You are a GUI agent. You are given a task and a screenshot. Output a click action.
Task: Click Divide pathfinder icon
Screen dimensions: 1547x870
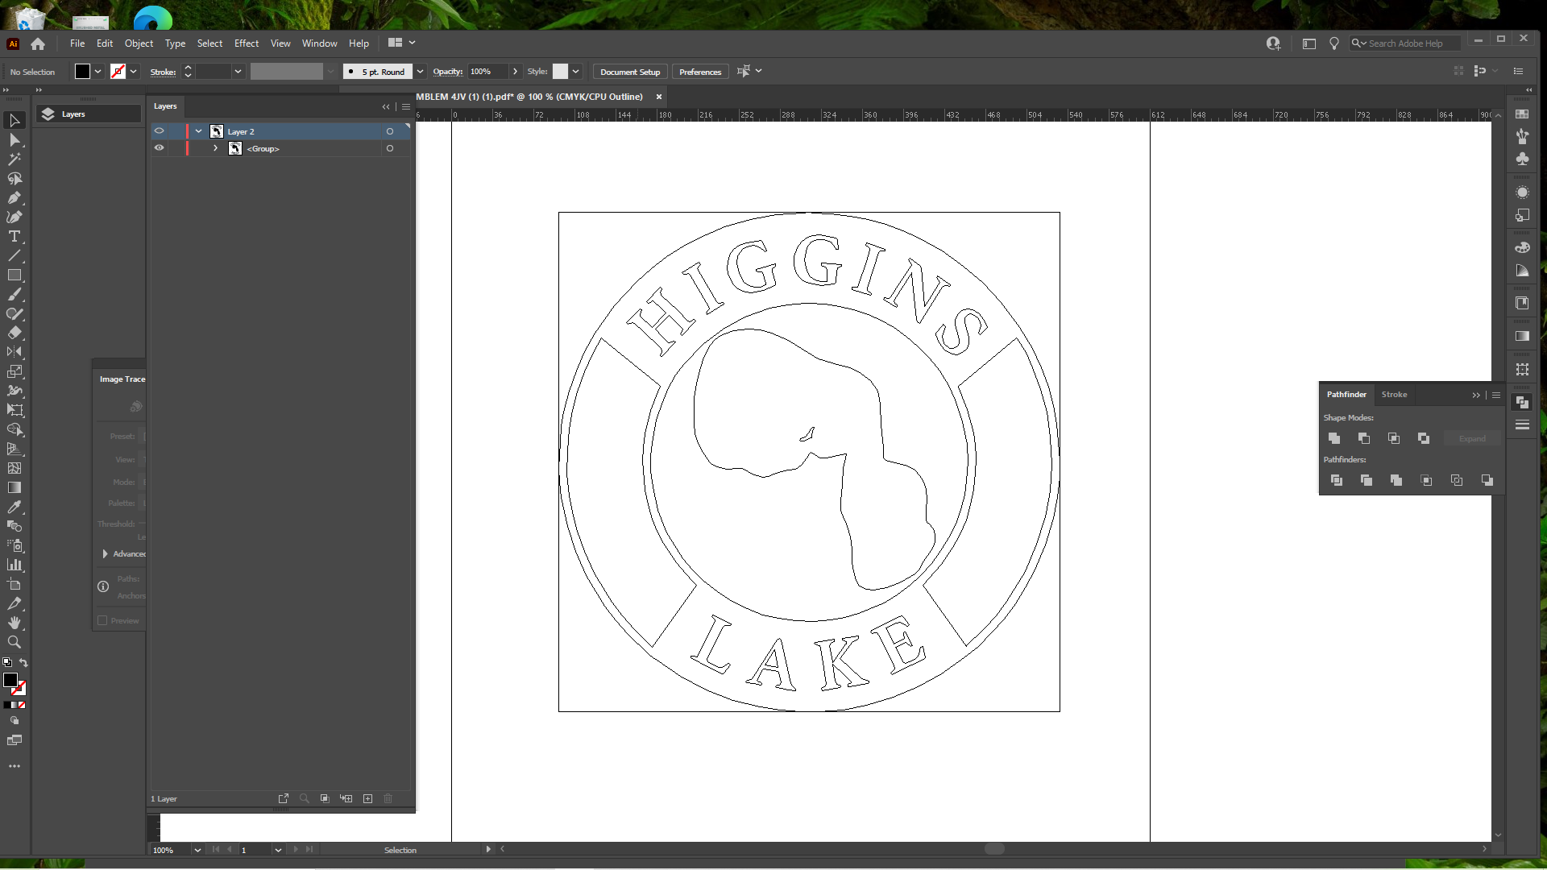pos(1337,480)
